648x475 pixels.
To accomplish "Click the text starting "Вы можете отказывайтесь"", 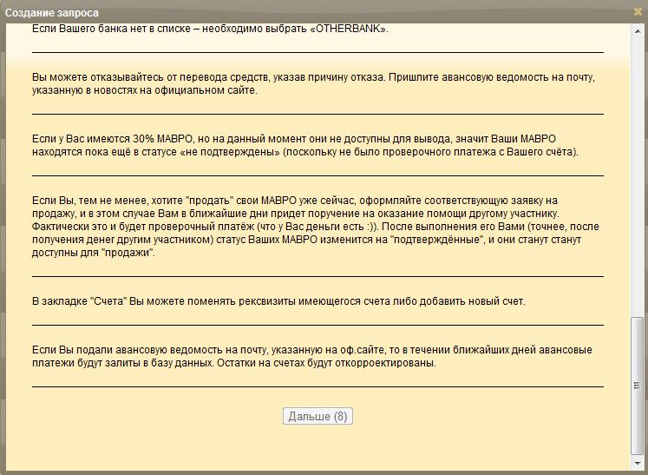I will (313, 84).
